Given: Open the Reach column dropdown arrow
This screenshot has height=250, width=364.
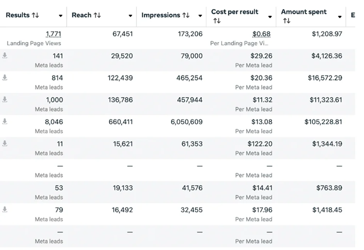Looking at the screenshot, I should coord(130,16).
